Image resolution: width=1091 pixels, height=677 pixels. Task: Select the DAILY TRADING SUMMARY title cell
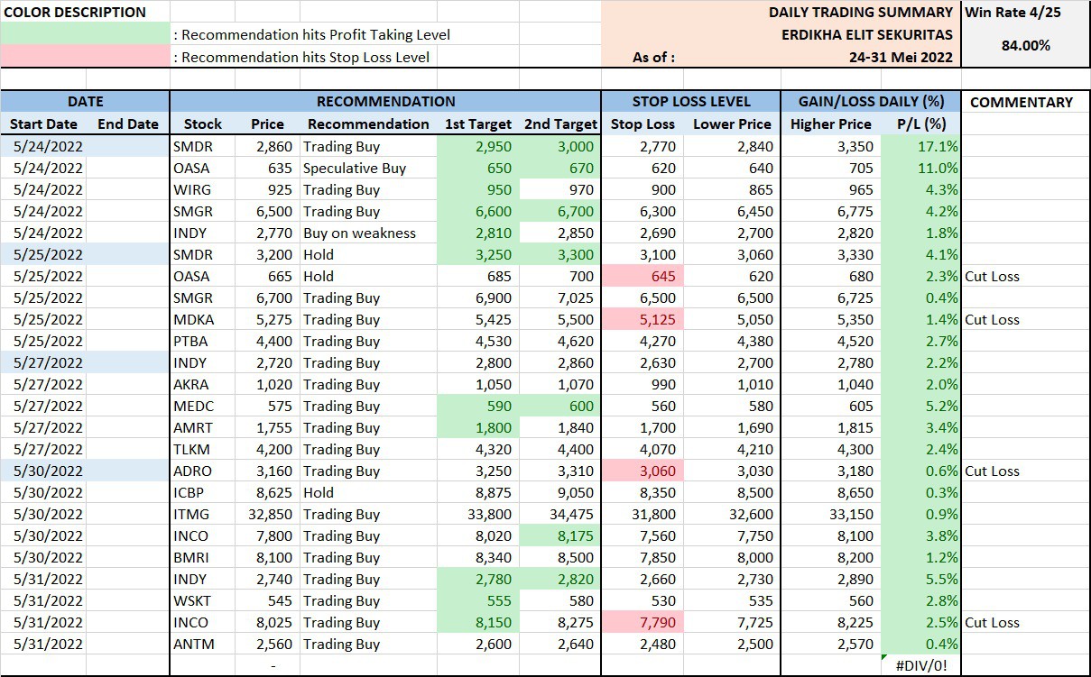pyautogui.click(x=860, y=13)
